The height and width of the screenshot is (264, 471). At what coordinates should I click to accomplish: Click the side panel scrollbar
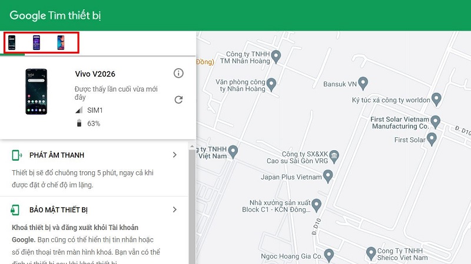point(191,205)
